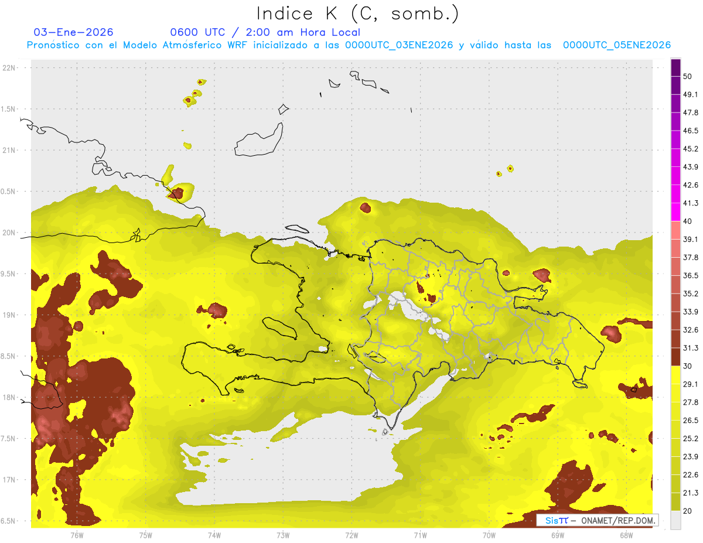
Task: Click the "30" color scale value
Action: (688, 366)
